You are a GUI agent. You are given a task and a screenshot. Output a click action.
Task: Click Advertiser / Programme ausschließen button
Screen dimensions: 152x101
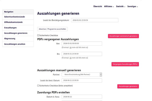(x=52, y=29)
